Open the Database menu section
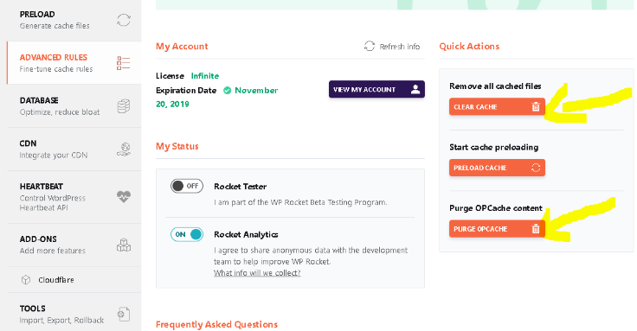 click(x=74, y=106)
